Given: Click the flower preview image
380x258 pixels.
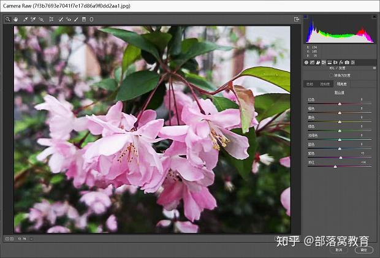Looking at the screenshot, I should coord(152,129).
